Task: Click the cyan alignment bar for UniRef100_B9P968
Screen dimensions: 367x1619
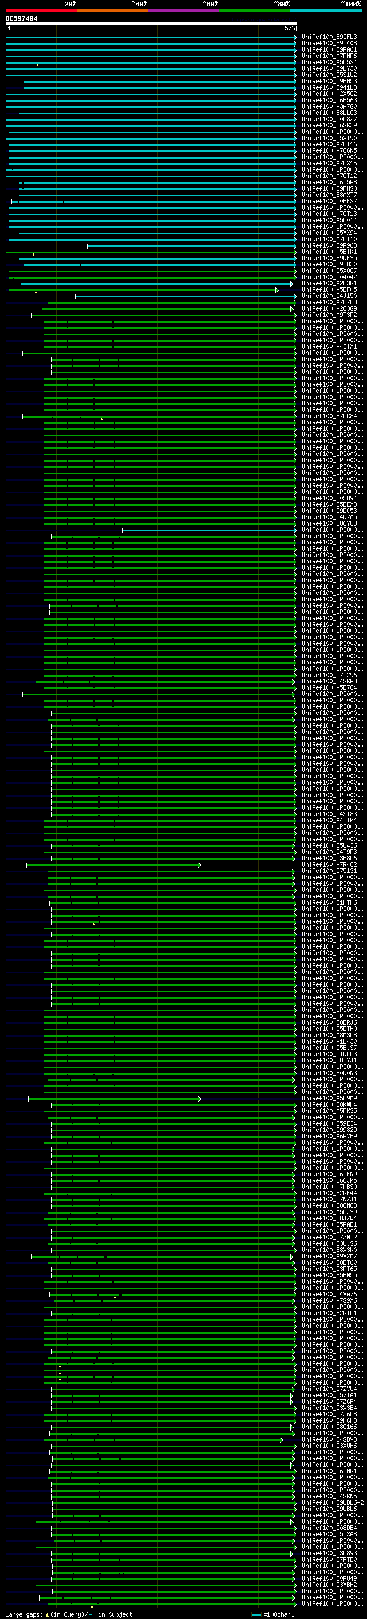Action: click(x=192, y=246)
